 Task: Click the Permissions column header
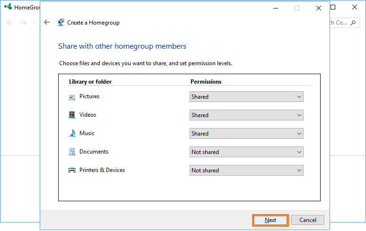pos(206,82)
